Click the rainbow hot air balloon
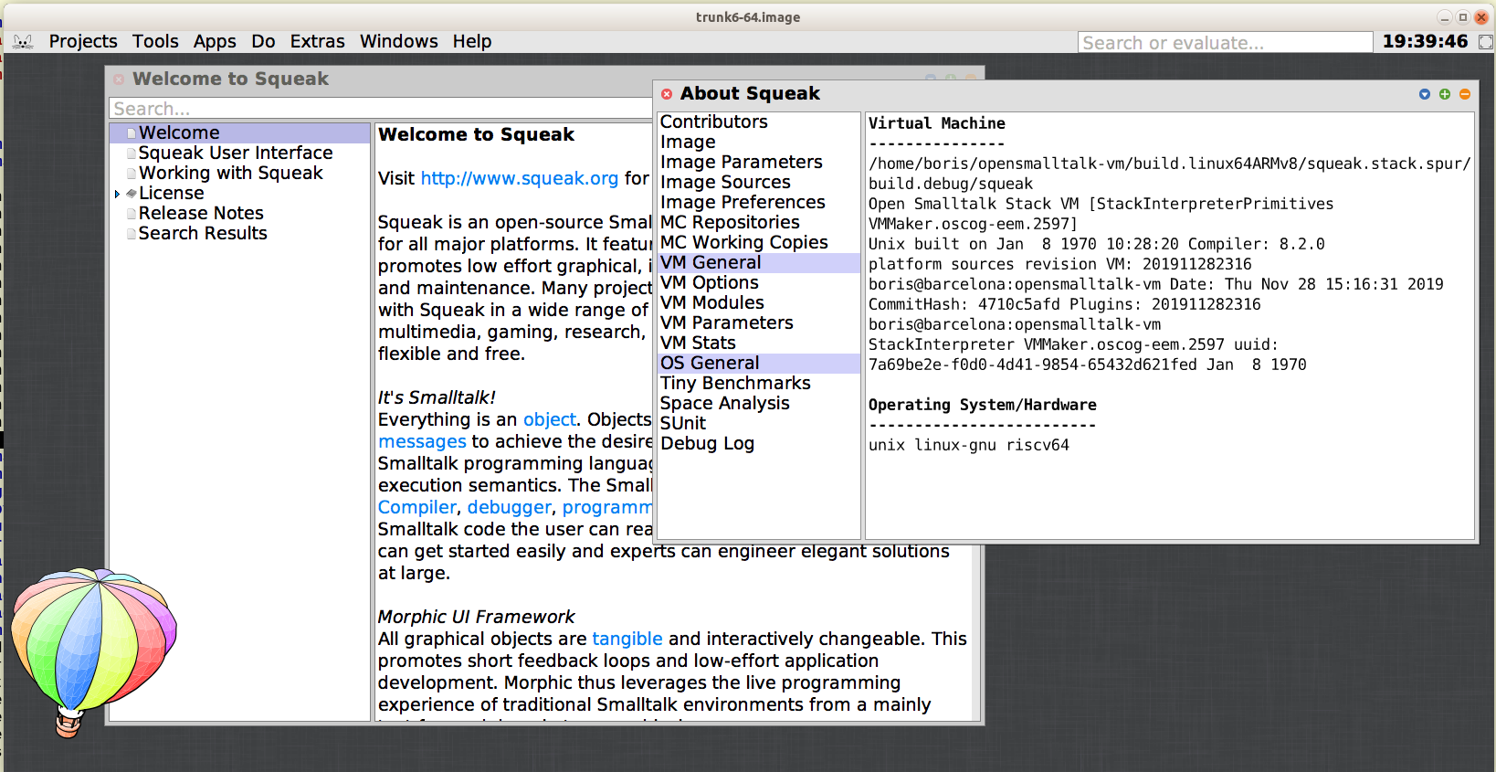This screenshot has width=1496, height=772. click(x=92, y=651)
